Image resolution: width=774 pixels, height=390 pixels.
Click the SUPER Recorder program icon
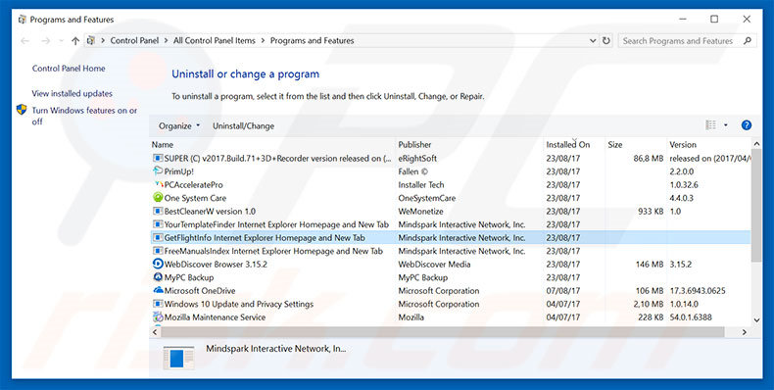click(158, 159)
